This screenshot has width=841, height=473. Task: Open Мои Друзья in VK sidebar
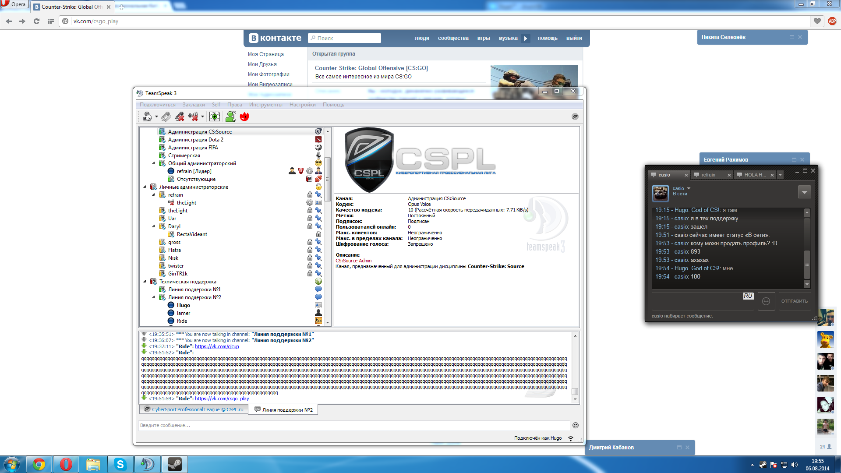point(262,64)
